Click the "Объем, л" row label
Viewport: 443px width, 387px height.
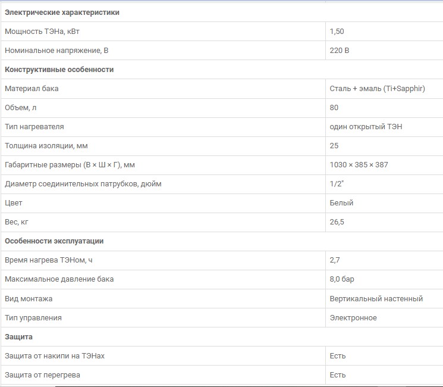pyautogui.click(x=21, y=108)
